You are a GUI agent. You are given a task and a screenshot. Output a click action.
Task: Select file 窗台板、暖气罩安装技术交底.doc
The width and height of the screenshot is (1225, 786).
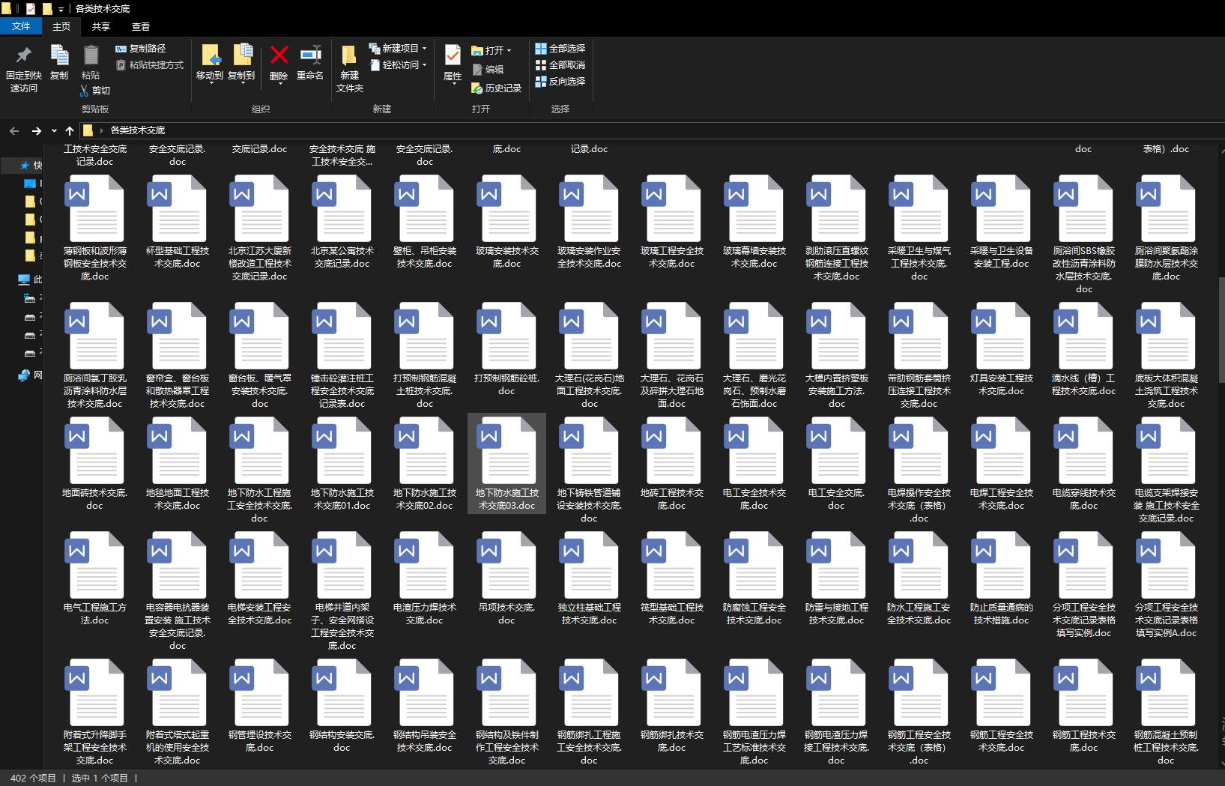pyautogui.click(x=260, y=357)
